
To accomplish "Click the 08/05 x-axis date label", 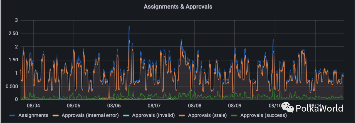I will (73, 105).
